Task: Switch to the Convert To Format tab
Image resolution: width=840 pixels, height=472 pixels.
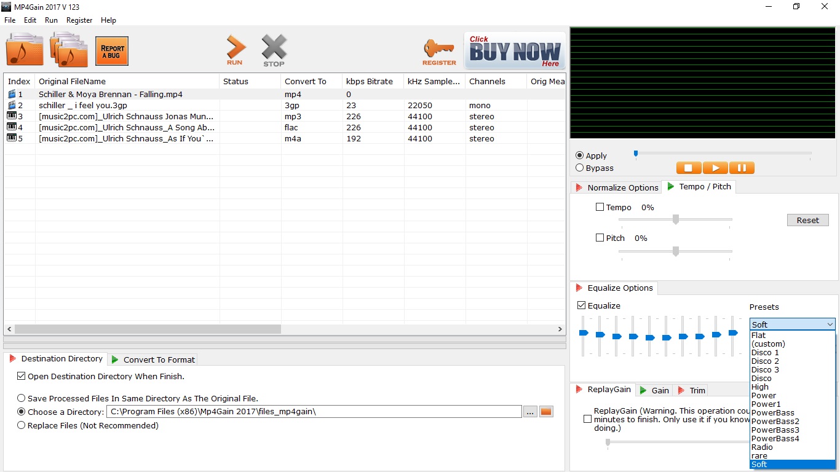Action: tap(153, 360)
